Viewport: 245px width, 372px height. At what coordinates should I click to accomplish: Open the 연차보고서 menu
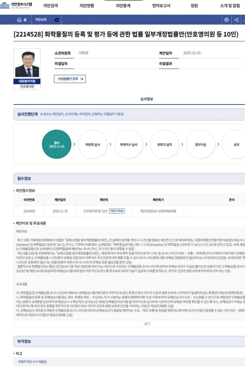(x=161, y=6)
